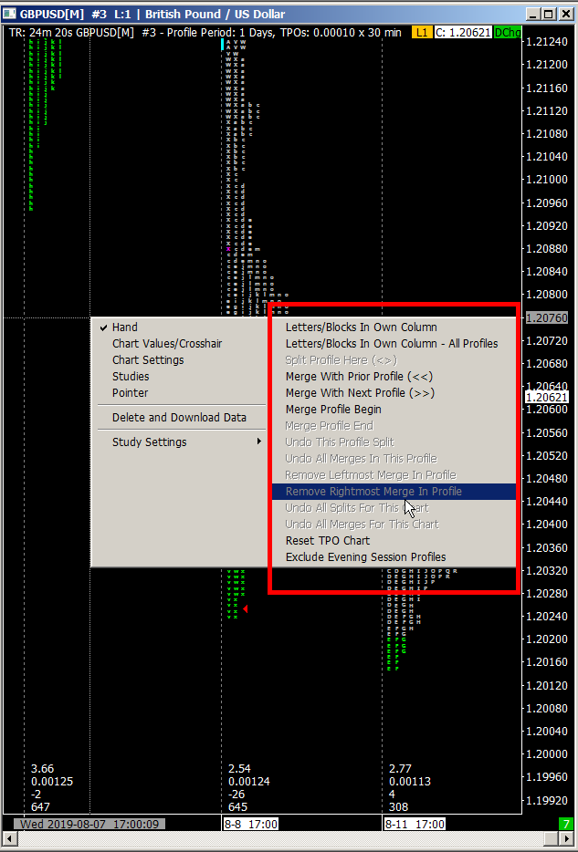Image resolution: width=578 pixels, height=852 pixels.
Task: Expand the Study Settings submenu arrow
Action: click(x=259, y=442)
